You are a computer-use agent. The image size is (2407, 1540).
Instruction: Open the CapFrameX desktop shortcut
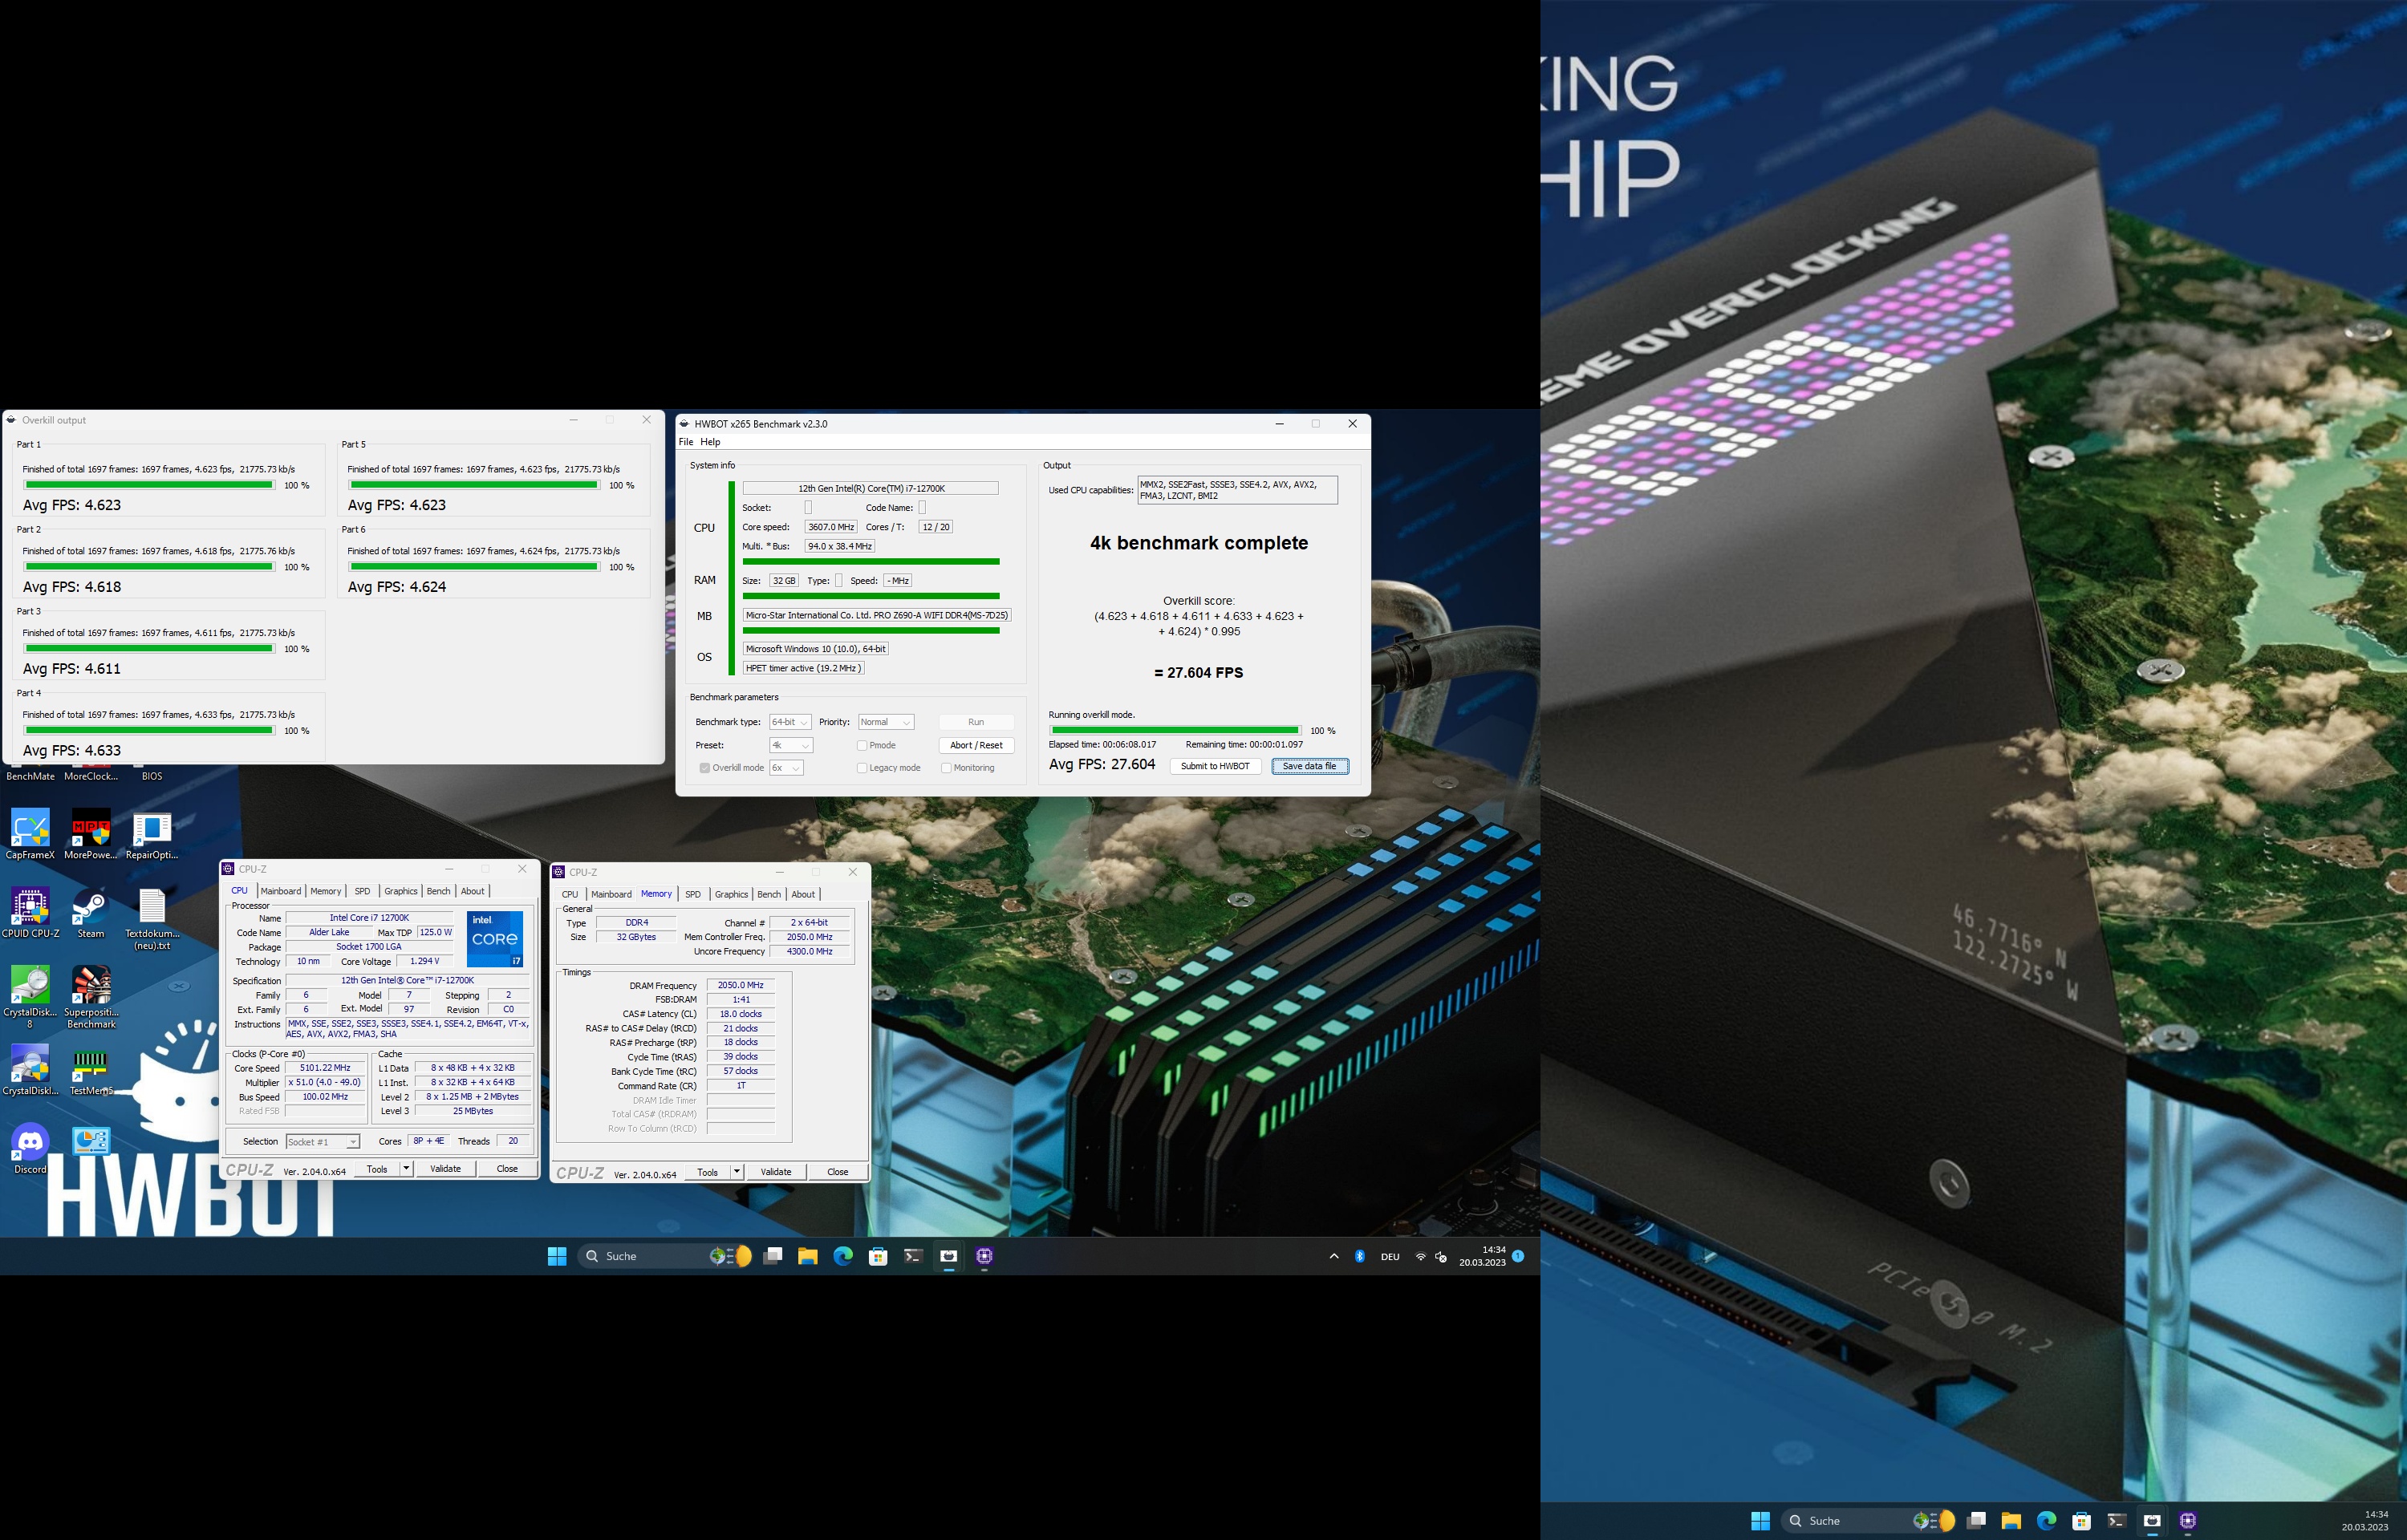[x=30, y=834]
